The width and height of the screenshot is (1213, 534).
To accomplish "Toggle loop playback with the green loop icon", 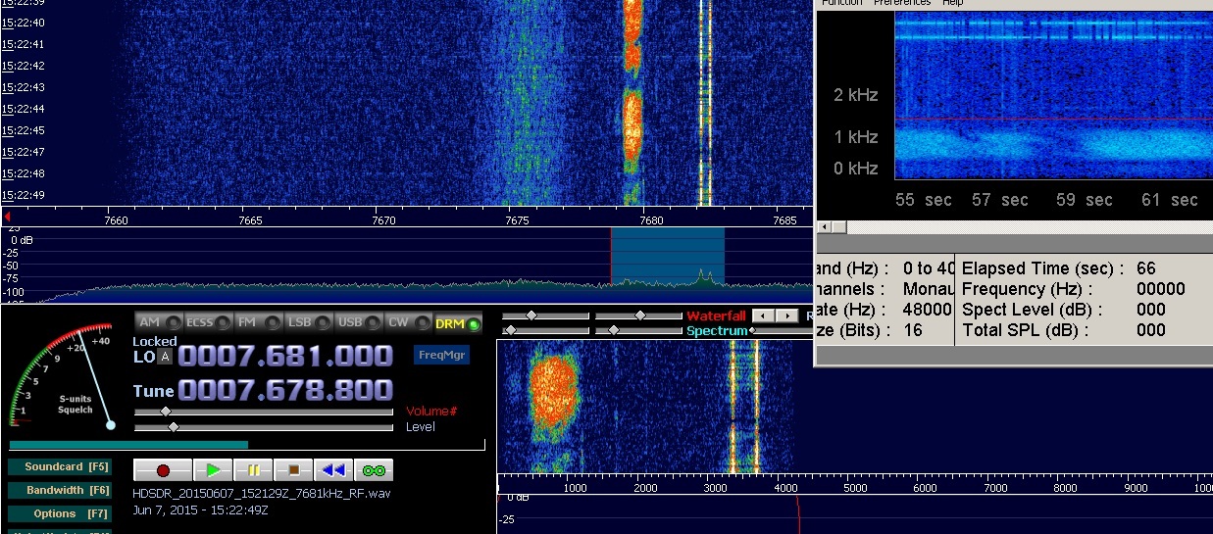I will (374, 470).
